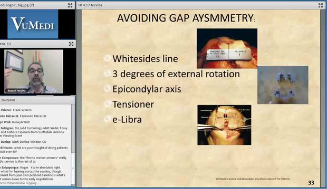Expand the camera pod to full screen

point(71,44)
